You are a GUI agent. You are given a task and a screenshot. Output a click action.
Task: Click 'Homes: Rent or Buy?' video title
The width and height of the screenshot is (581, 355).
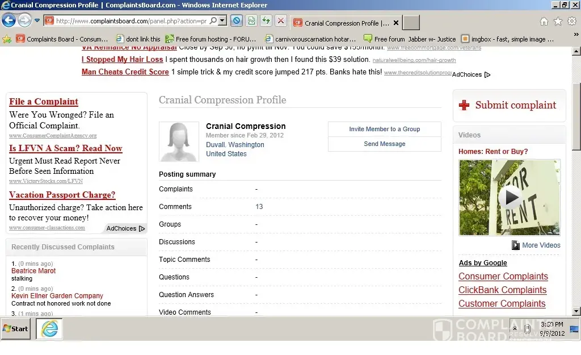point(493,151)
